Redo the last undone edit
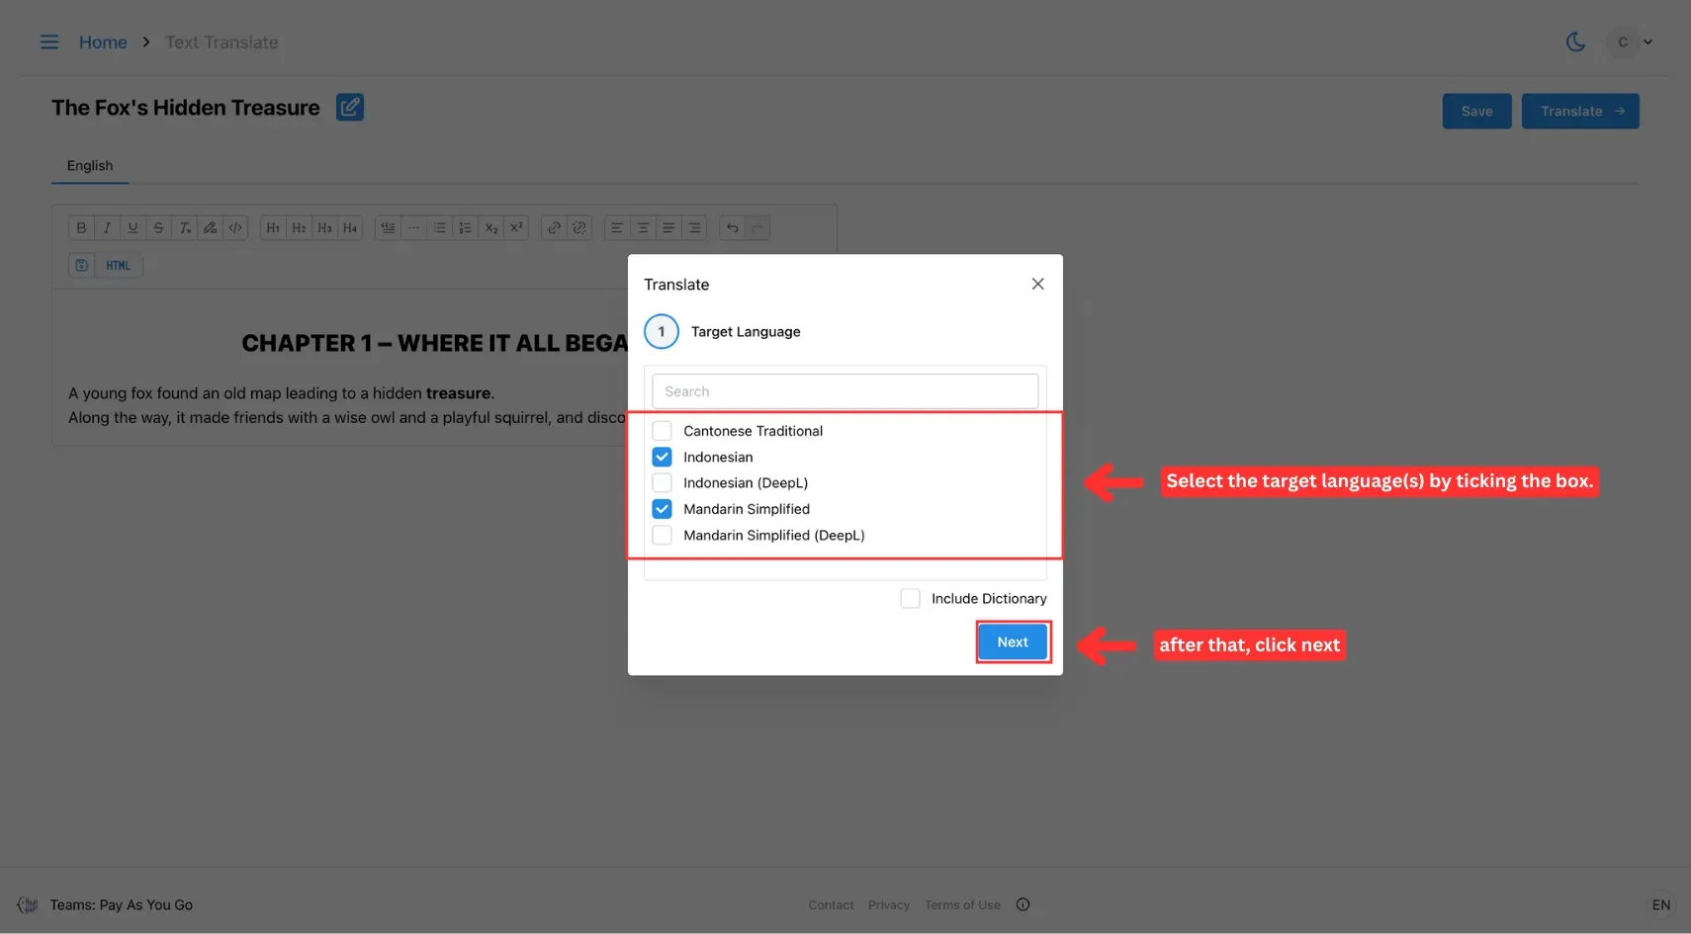Image resolution: width=1691 pixels, height=934 pixels. tap(757, 227)
